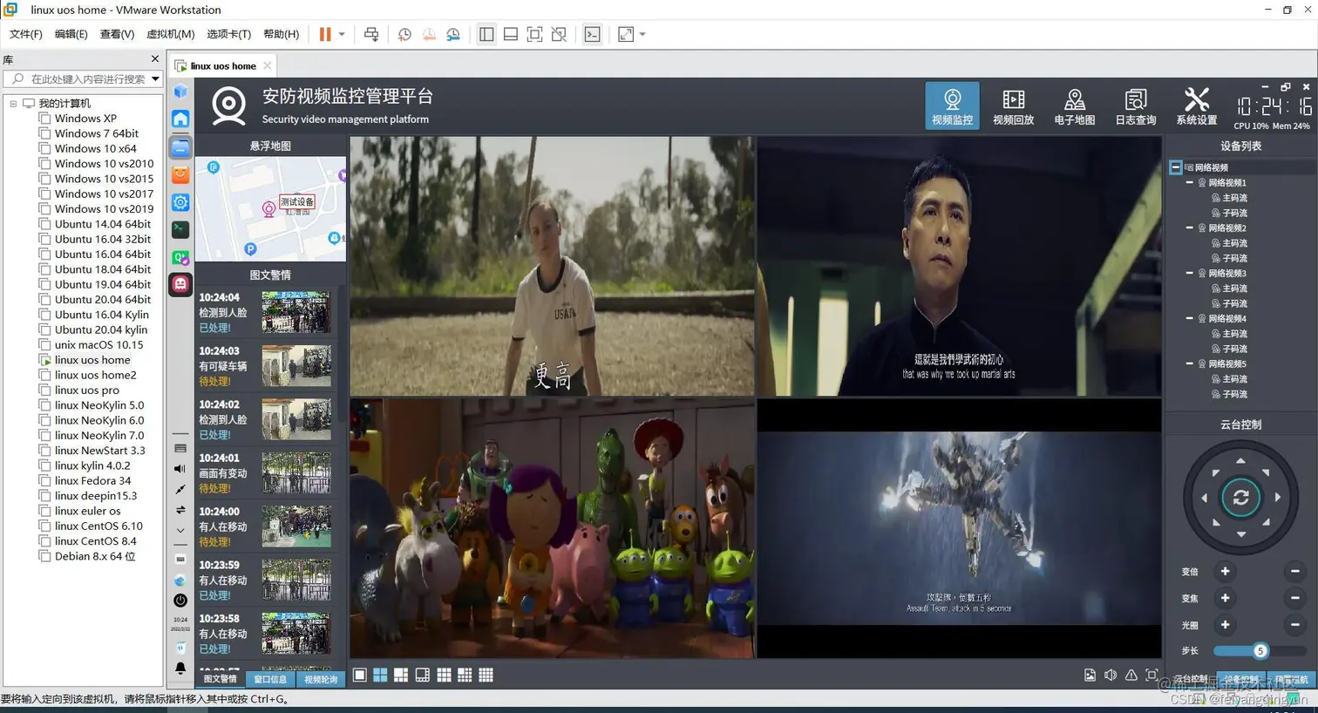Select the nine-grid video layout icon
This screenshot has height=713, width=1318.
coord(444,675)
